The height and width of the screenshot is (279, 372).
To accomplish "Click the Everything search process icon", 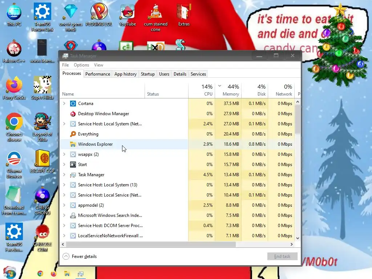I will [x=73, y=134].
